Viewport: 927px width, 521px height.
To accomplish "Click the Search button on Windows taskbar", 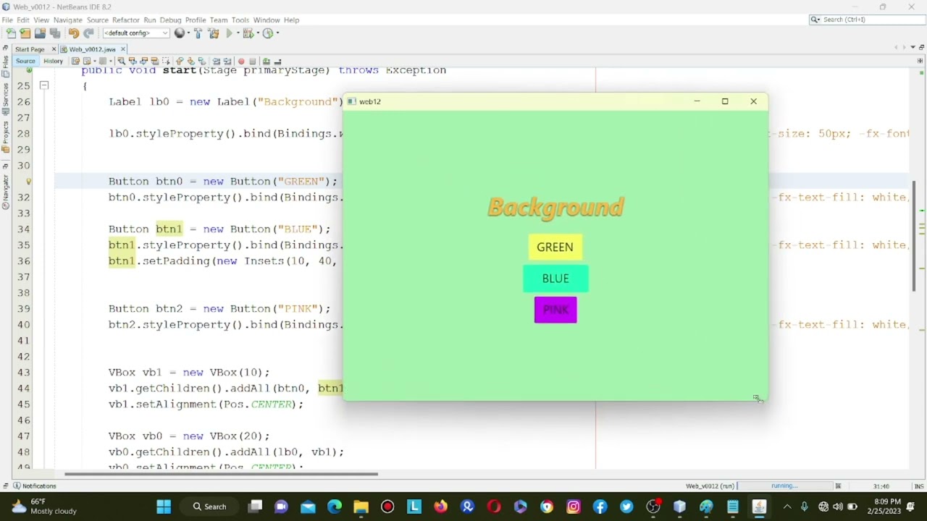I will click(209, 507).
